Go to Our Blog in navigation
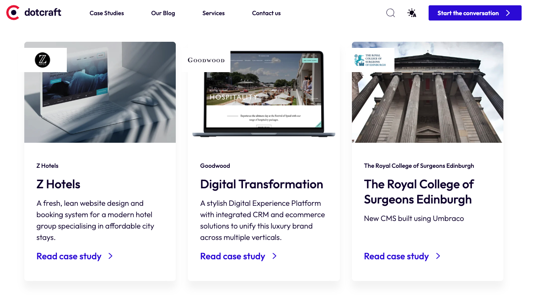The width and height of the screenshot is (533, 295). (163, 13)
